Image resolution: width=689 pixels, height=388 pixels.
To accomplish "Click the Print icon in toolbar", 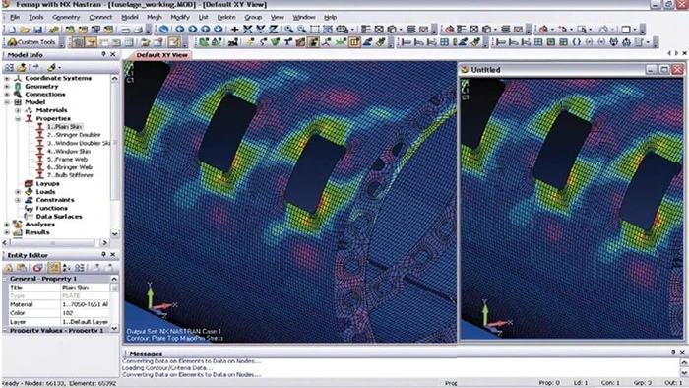I will click(x=138, y=30).
